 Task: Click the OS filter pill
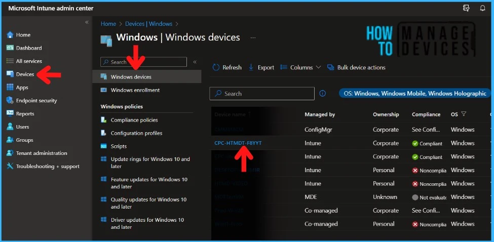[414, 94]
